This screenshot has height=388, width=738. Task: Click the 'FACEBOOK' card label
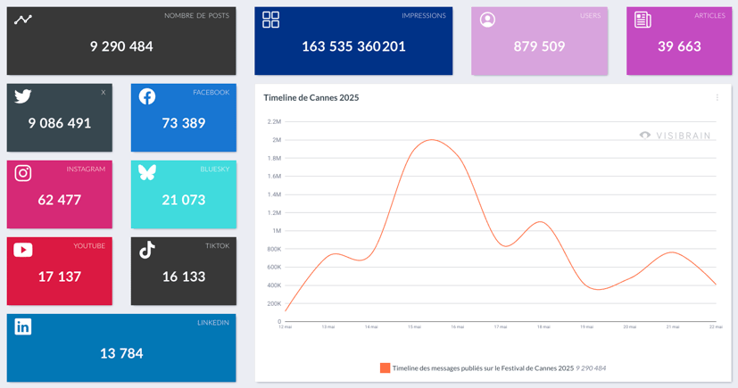[211, 92]
